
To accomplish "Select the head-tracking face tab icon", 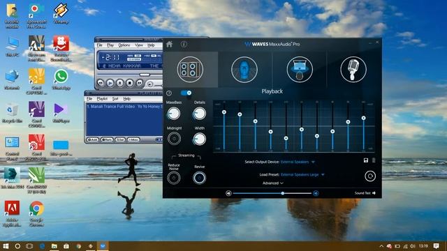I will point(244,70).
